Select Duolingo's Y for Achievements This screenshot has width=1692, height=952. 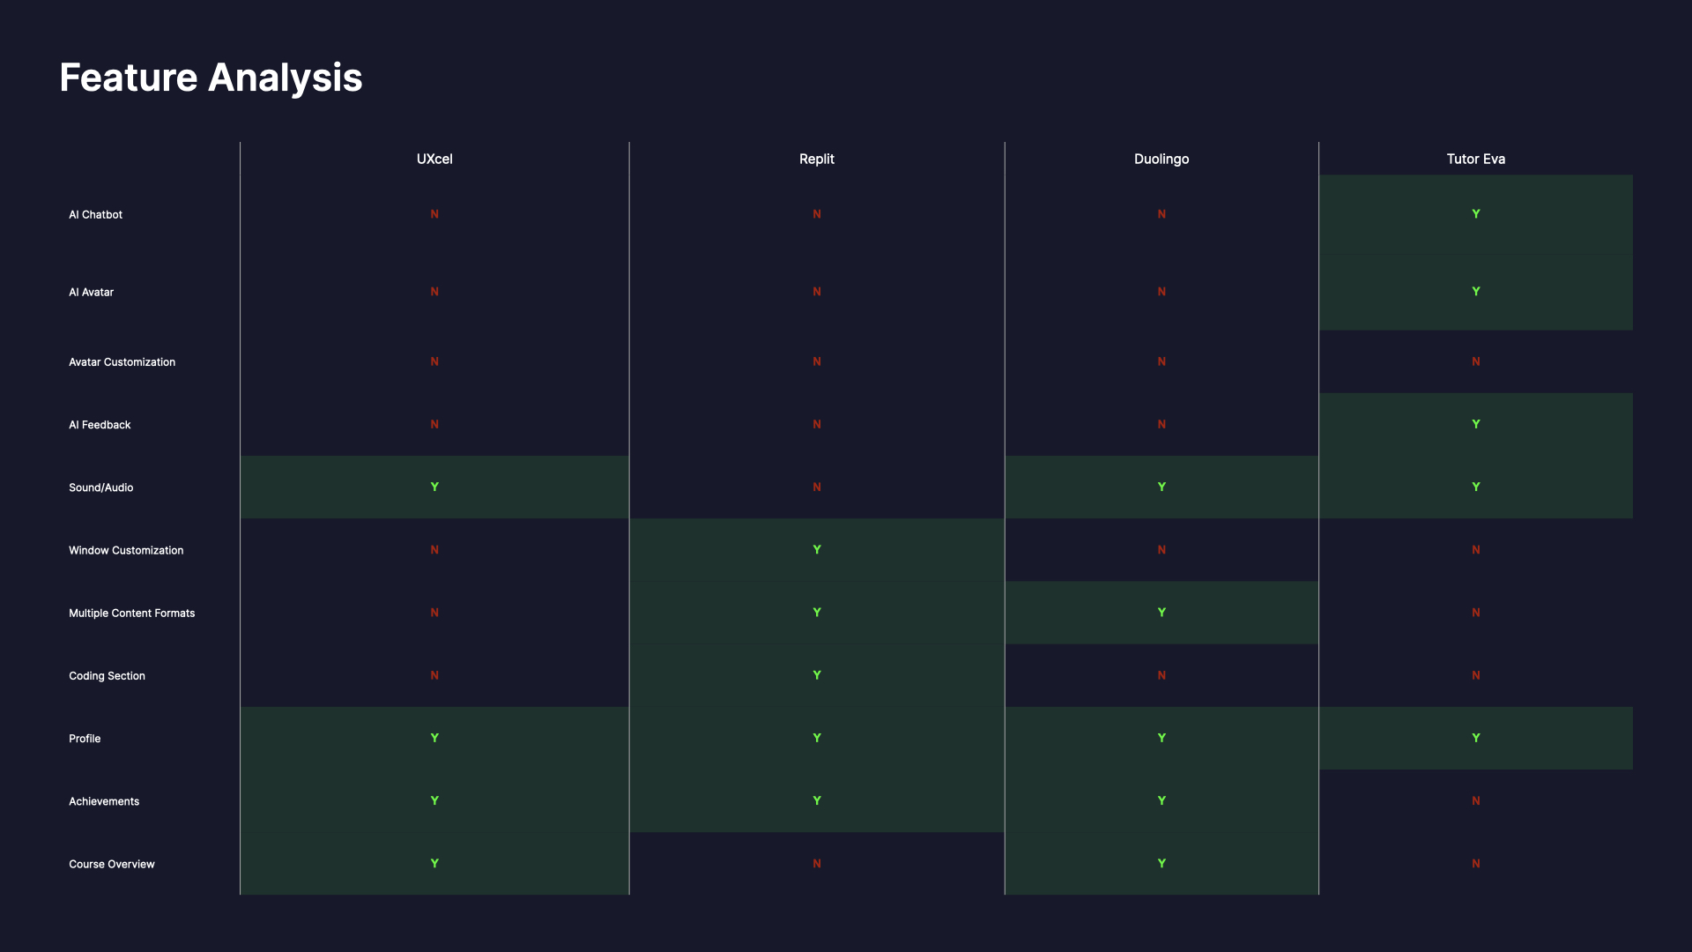pos(1161,800)
